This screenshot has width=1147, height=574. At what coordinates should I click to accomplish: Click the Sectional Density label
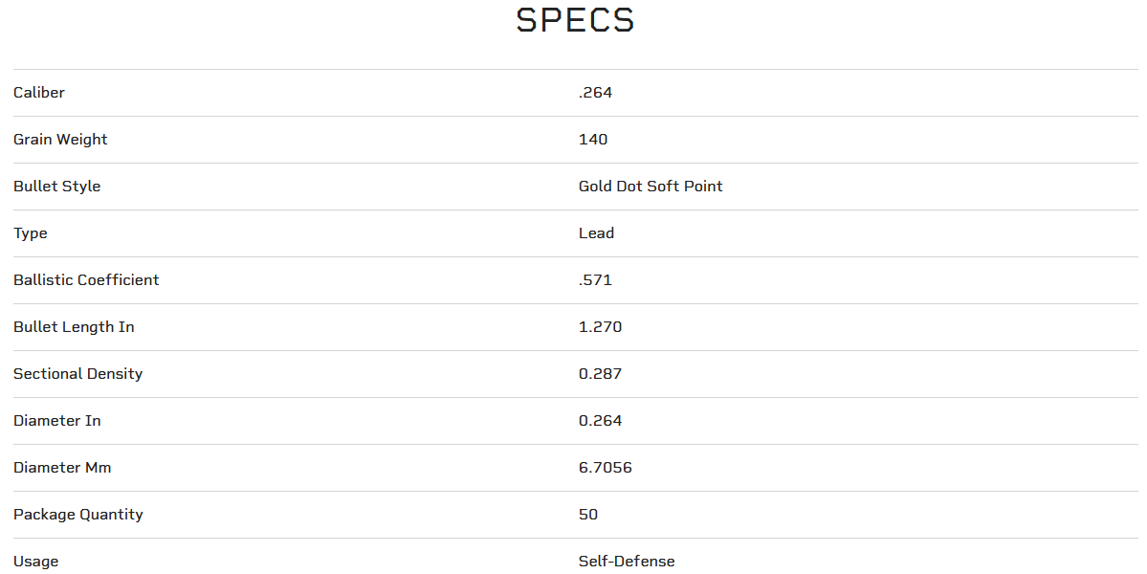pos(77,374)
